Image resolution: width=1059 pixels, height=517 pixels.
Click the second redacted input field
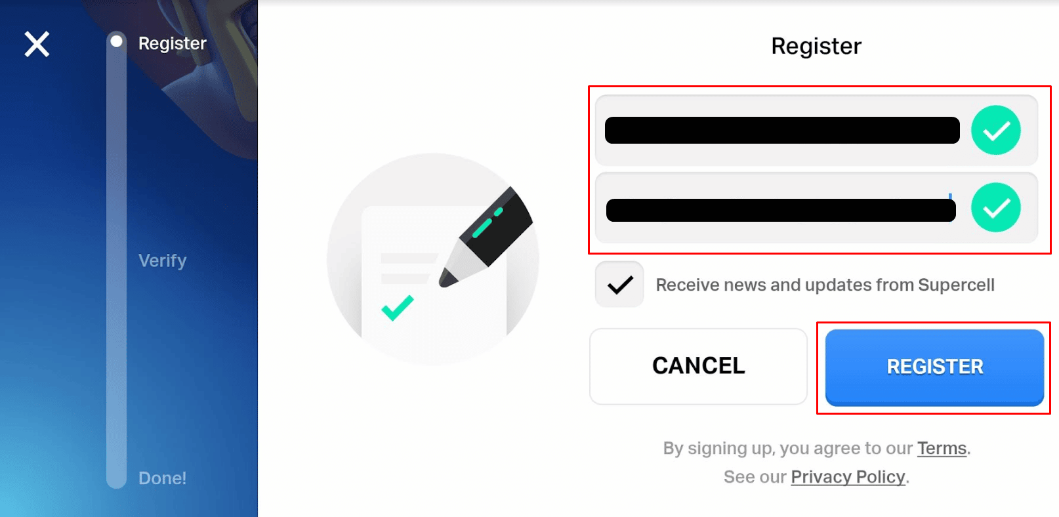point(816,207)
